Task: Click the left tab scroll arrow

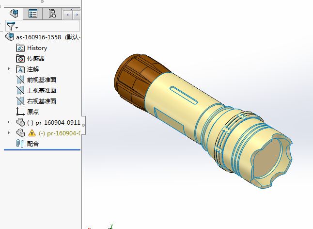Action: point(68,15)
